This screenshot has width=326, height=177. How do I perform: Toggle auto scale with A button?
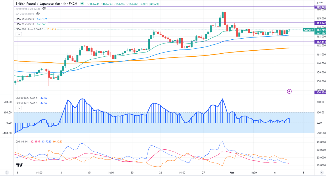pyautogui.click(x=321, y=173)
